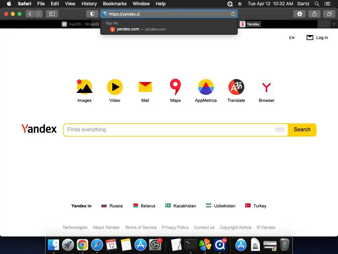Open the virtual keyboard in search box
This screenshot has height=254, width=338.
(280, 130)
